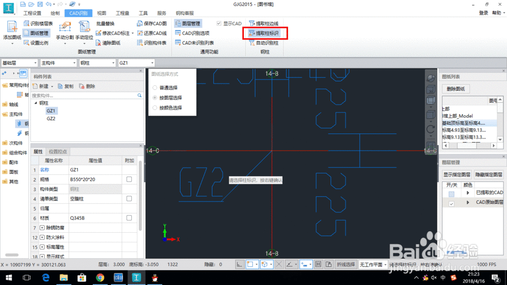Open the 位置控点 tab
Viewport: 507px width, 285px height.
tap(58, 152)
